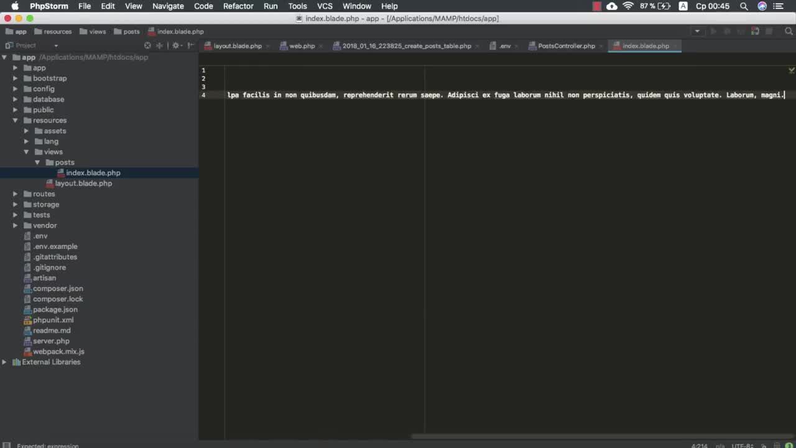
Task: Click the resources breadcrumb
Action: 53,32
